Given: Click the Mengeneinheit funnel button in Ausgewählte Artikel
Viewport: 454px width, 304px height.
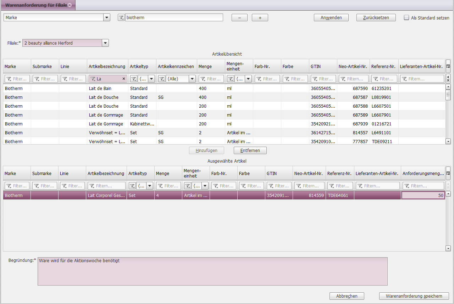Looking at the screenshot, I should coord(188,186).
